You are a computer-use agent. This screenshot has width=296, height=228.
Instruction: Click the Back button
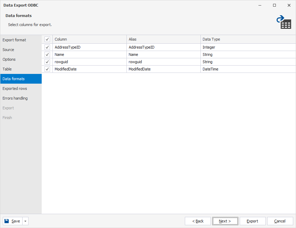tap(198, 221)
